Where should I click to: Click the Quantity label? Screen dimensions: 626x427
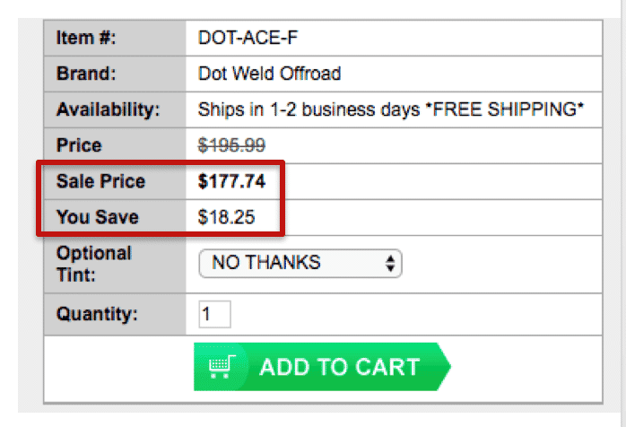click(x=97, y=314)
